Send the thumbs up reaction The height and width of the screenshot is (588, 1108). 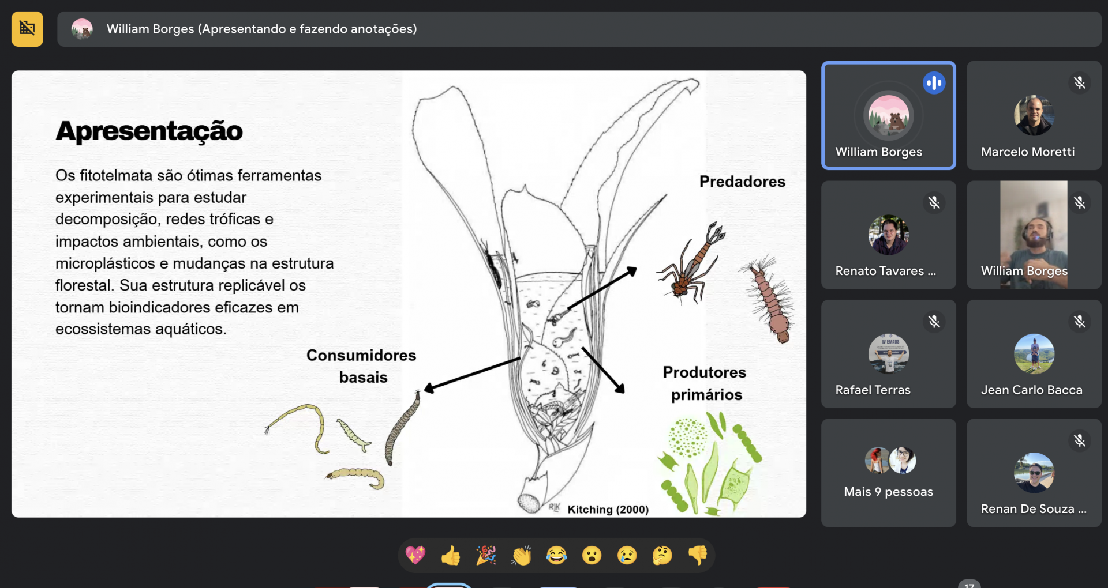[x=451, y=555]
